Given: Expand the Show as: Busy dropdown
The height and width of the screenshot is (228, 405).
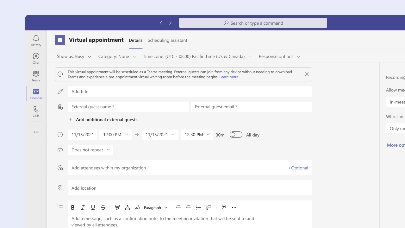Looking at the screenshot, I should point(74,56).
